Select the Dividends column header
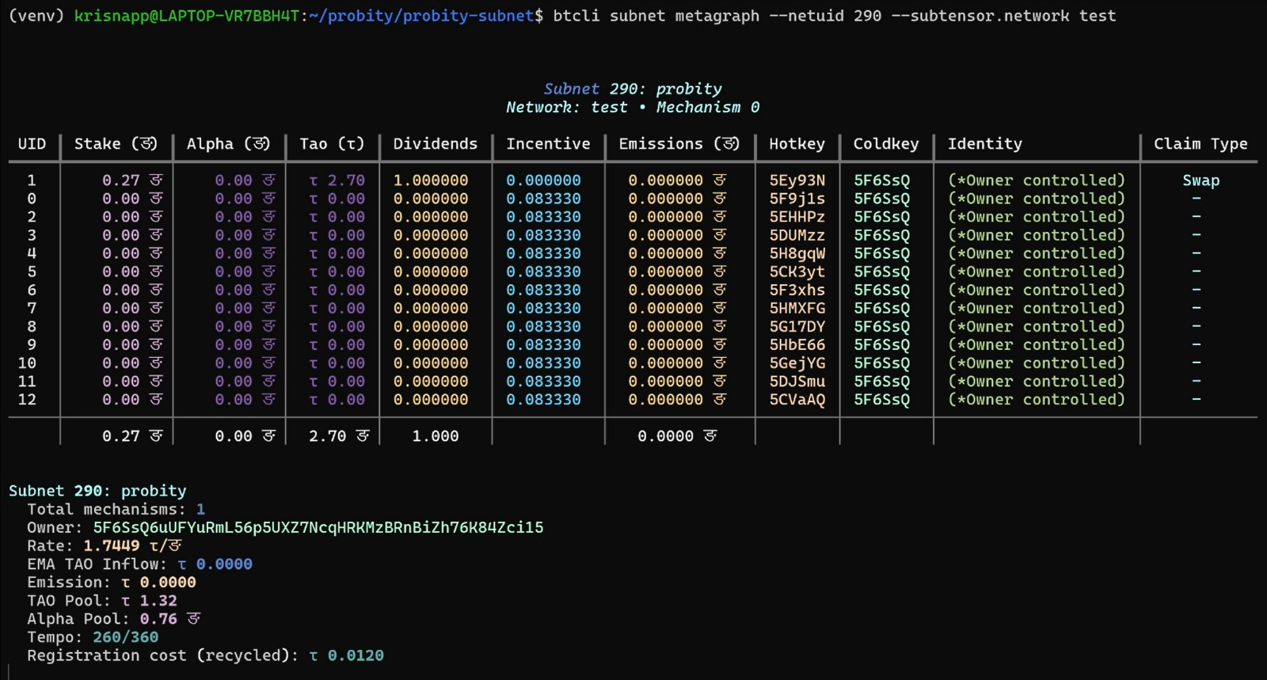 (x=435, y=144)
